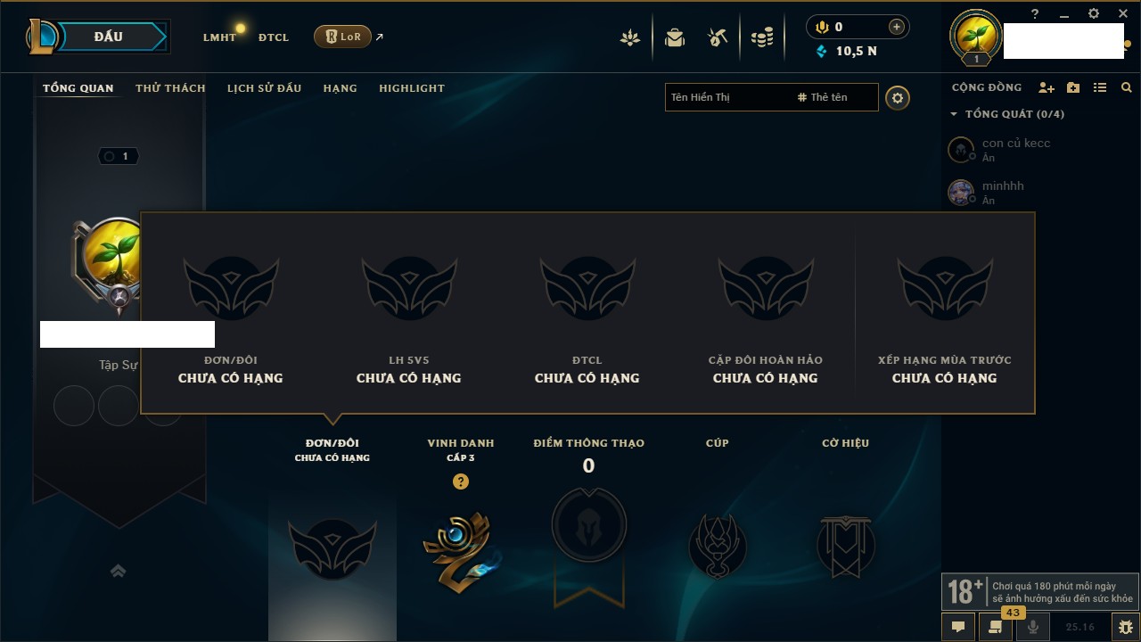Screen dimensions: 1141x642
Task: Switch to THỬ THÁCH tab
Action: (x=170, y=88)
